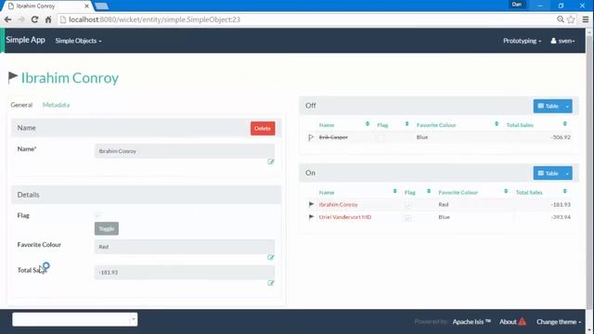Click the flag icon on Uriel Vandervort MD row

(311, 217)
